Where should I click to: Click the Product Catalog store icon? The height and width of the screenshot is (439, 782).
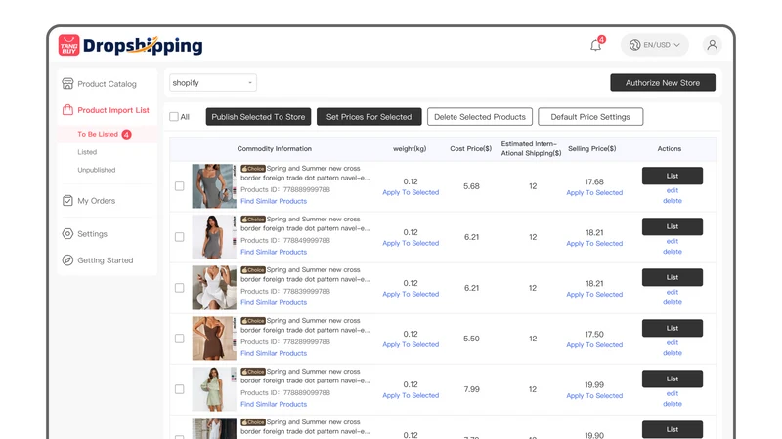[x=67, y=84]
